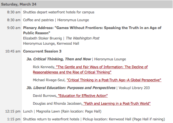Click the Rick Kennedy author name
173x123 pixels.
tap(44, 67)
